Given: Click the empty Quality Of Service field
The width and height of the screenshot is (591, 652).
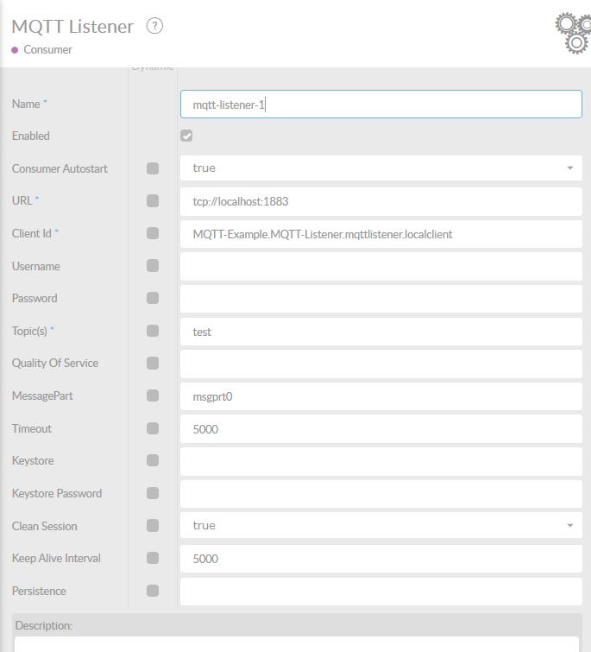Looking at the screenshot, I should pyautogui.click(x=380, y=364).
